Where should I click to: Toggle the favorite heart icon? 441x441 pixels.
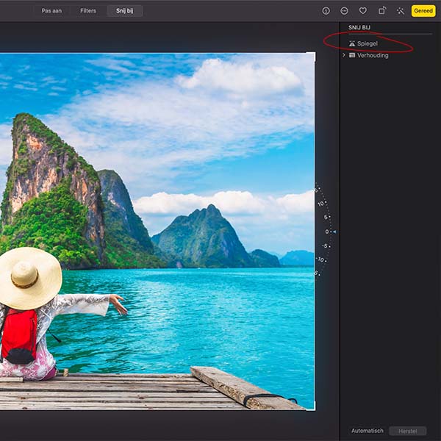click(x=363, y=11)
